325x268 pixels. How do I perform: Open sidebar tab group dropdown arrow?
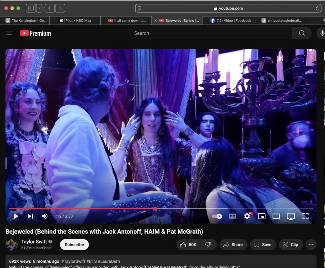(39, 8)
